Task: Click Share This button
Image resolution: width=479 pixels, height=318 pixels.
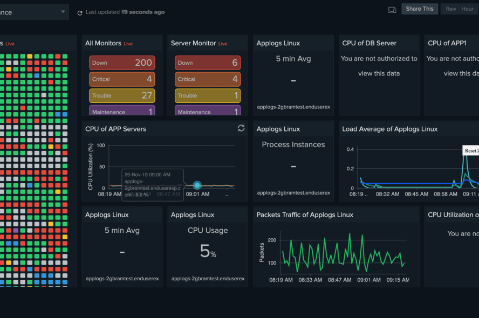Action: pos(420,9)
